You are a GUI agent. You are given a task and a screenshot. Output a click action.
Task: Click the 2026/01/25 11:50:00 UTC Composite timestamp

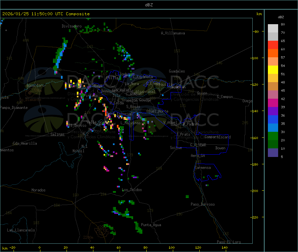click(x=46, y=14)
